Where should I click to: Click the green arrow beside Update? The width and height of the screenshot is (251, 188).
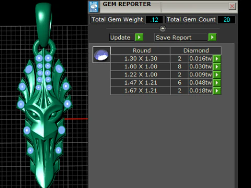point(139,37)
